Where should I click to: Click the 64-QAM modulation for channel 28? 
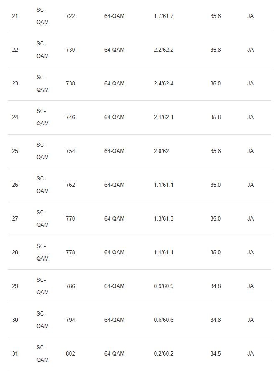point(114,253)
